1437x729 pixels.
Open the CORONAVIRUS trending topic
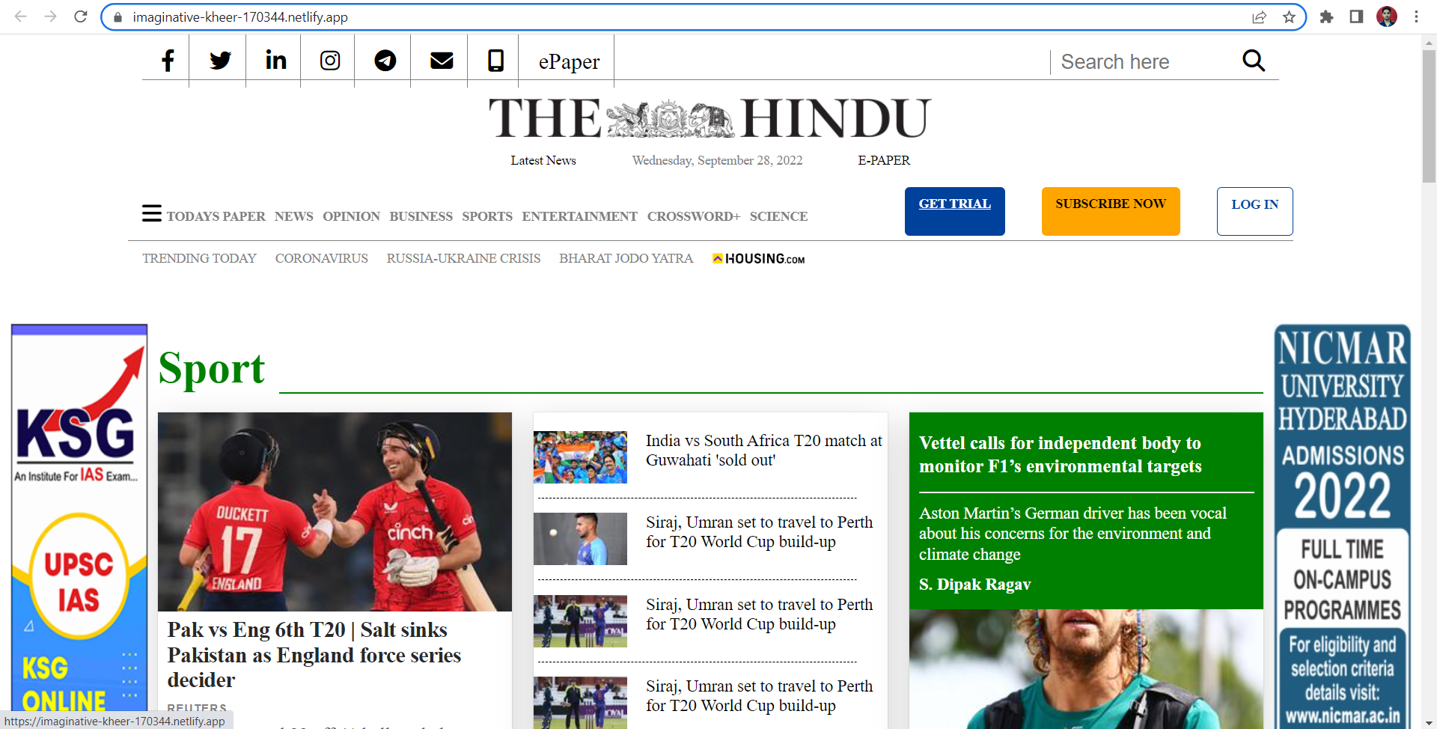pos(321,258)
